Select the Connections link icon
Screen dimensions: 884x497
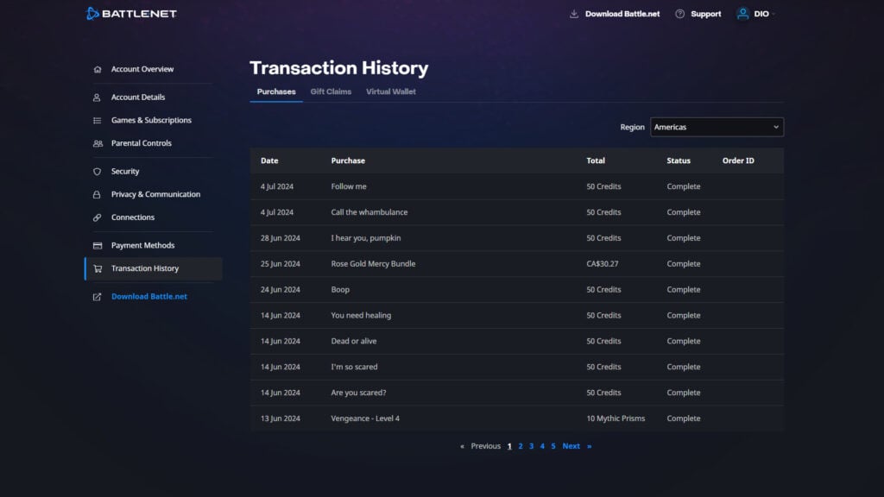point(96,217)
